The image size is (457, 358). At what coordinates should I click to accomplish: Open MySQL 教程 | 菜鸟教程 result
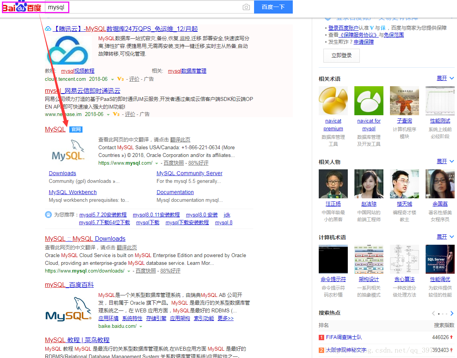pyautogui.click(x=77, y=340)
